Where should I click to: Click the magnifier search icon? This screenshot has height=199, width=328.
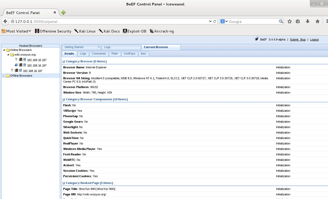(x=281, y=21)
